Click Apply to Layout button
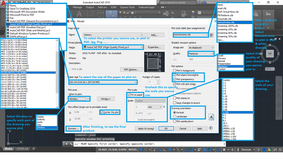 pos(146,128)
